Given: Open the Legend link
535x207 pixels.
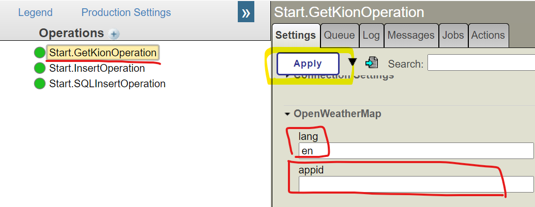Looking at the screenshot, I should pos(35,12).
